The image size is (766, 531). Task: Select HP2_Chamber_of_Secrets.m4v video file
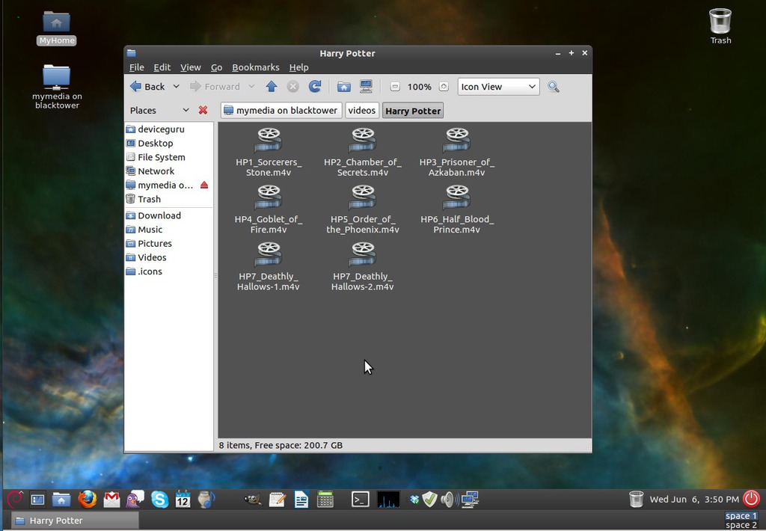coord(363,152)
